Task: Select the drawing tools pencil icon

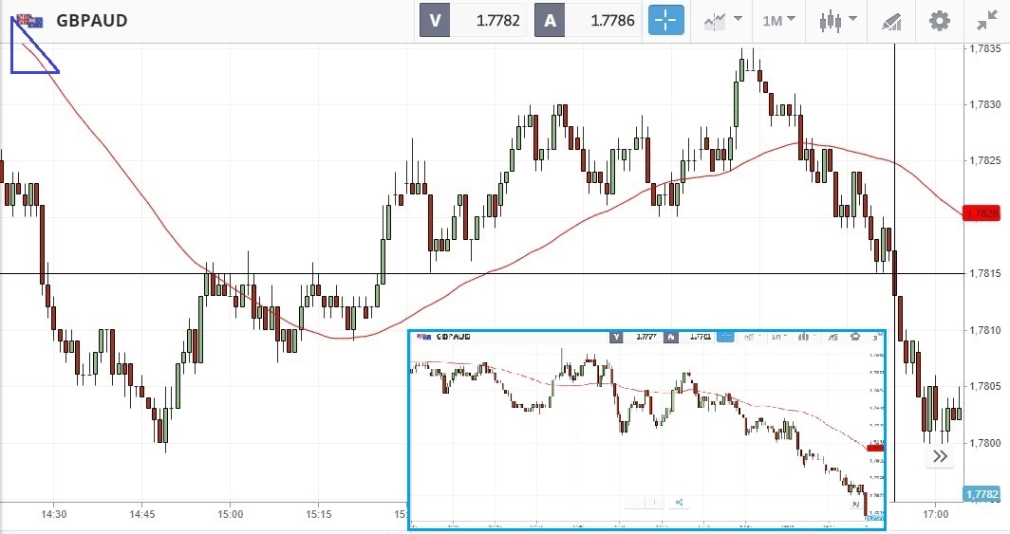Action: [891, 20]
